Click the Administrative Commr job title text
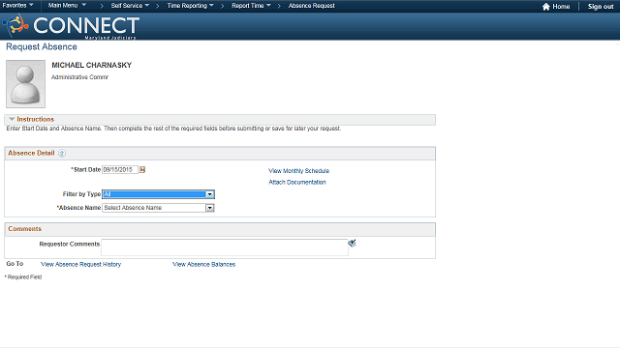This screenshot has width=620, height=348. pos(79,77)
